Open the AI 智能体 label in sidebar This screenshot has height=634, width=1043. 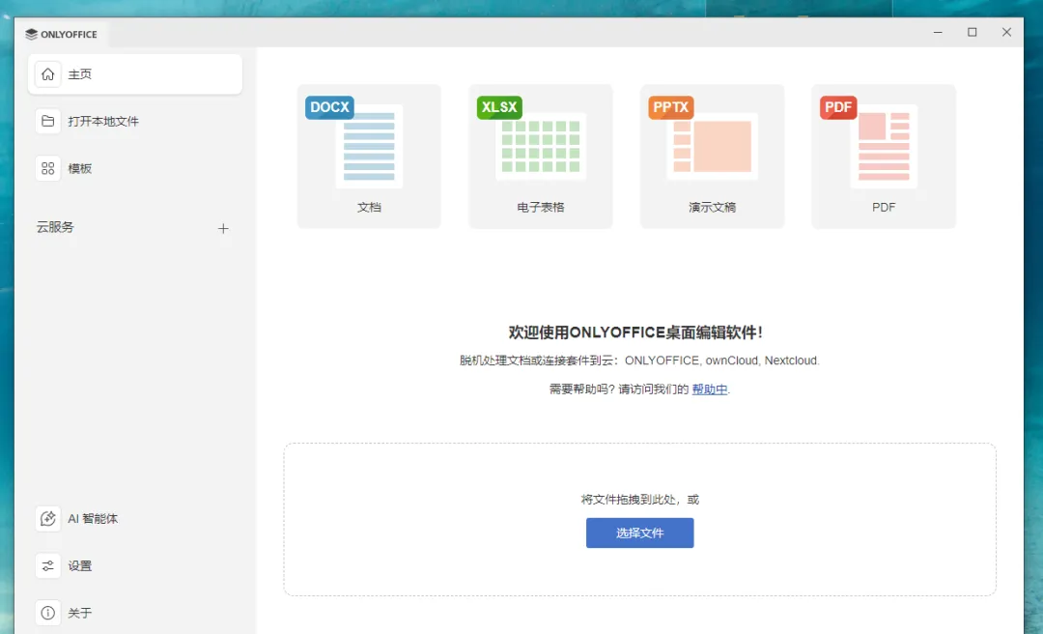(x=93, y=519)
